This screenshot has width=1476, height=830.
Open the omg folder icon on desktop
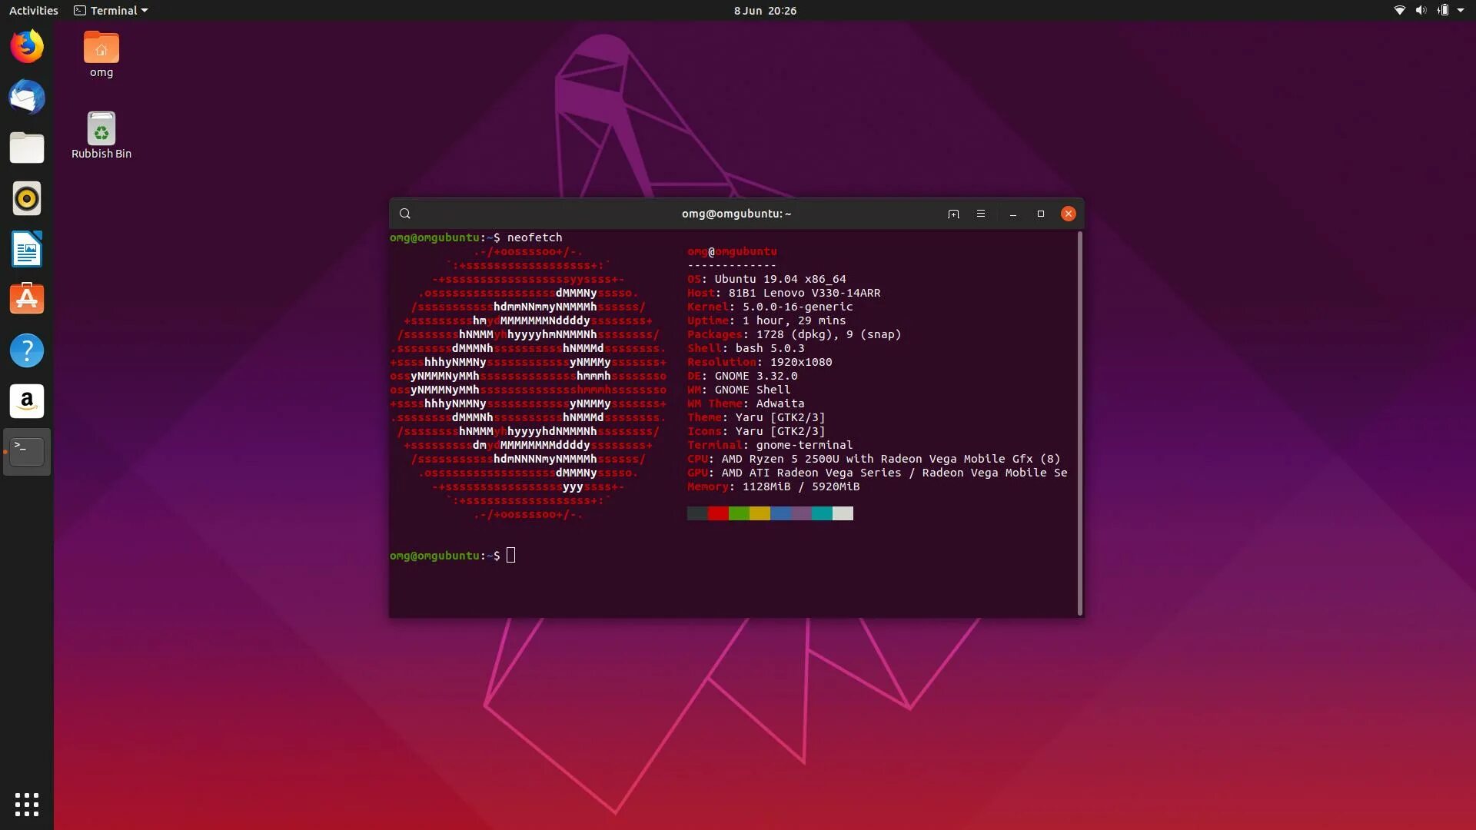click(101, 47)
